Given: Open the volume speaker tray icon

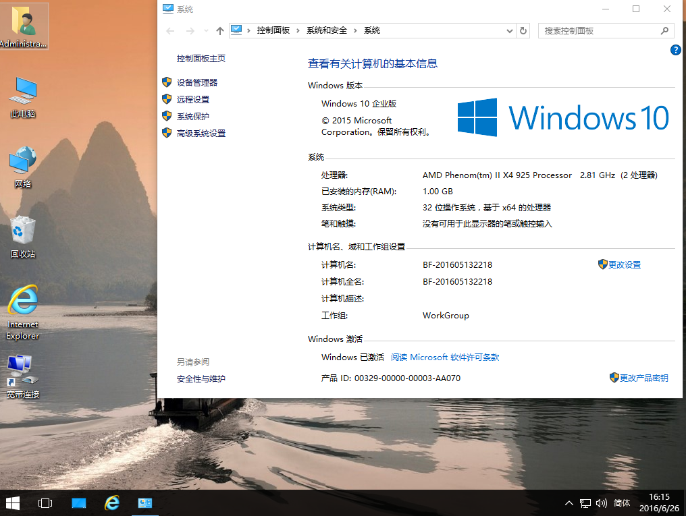Looking at the screenshot, I should [x=602, y=503].
